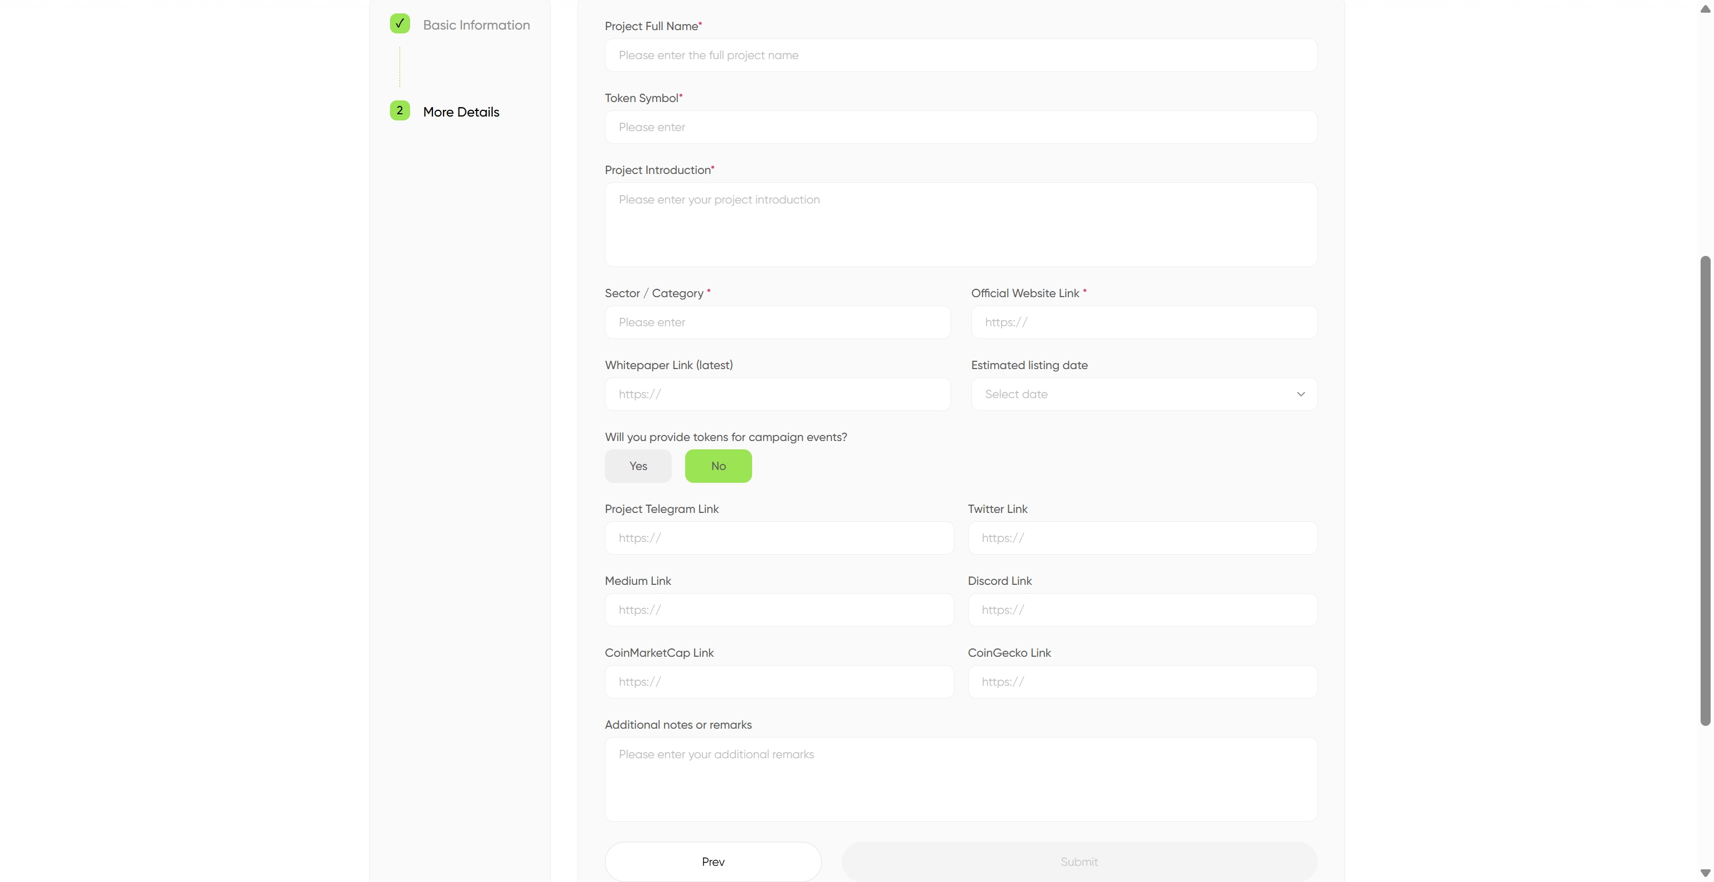This screenshot has height=882, width=1714.
Task: Select the More Details step
Action: click(461, 112)
